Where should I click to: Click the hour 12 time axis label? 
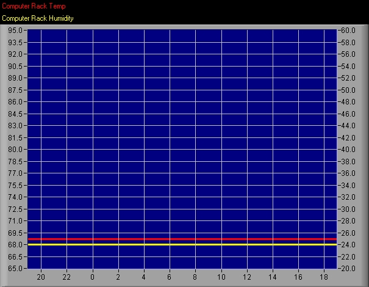tap(247, 277)
